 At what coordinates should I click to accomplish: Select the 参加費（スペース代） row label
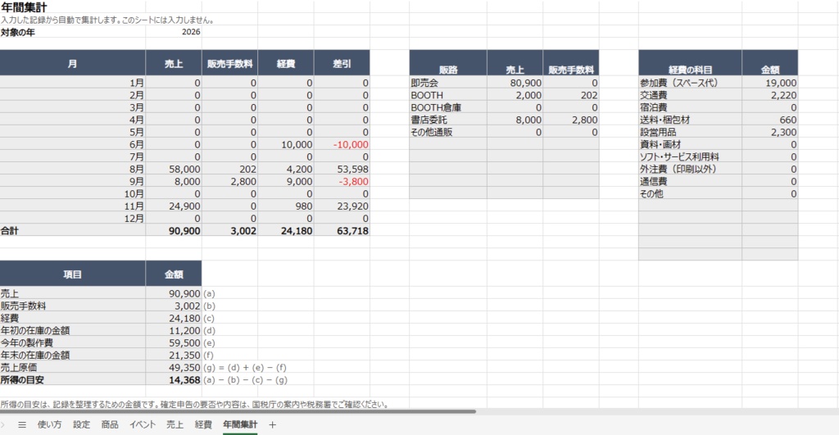tap(690, 83)
